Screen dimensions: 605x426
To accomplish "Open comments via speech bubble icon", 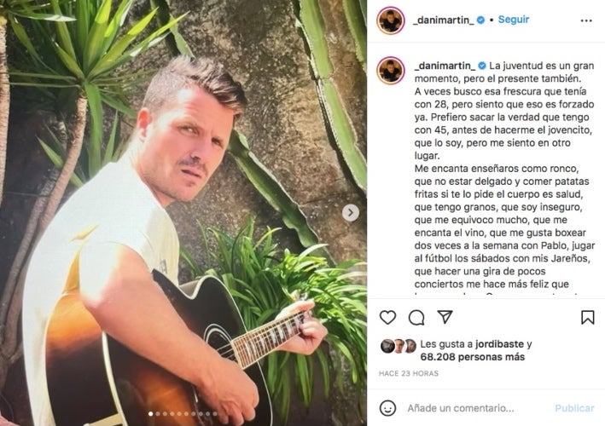I will (416, 318).
